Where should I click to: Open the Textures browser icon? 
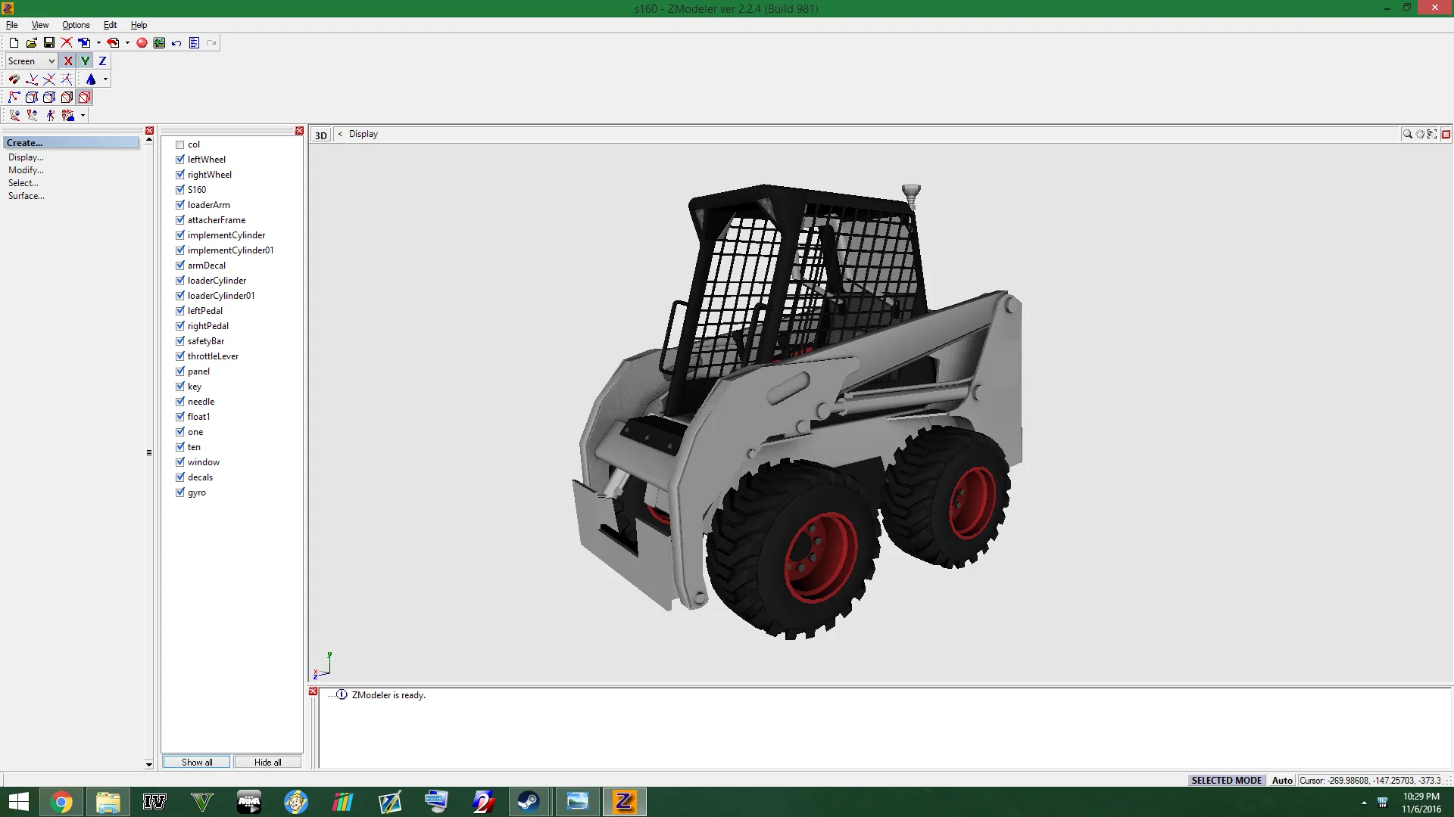pos(159,43)
